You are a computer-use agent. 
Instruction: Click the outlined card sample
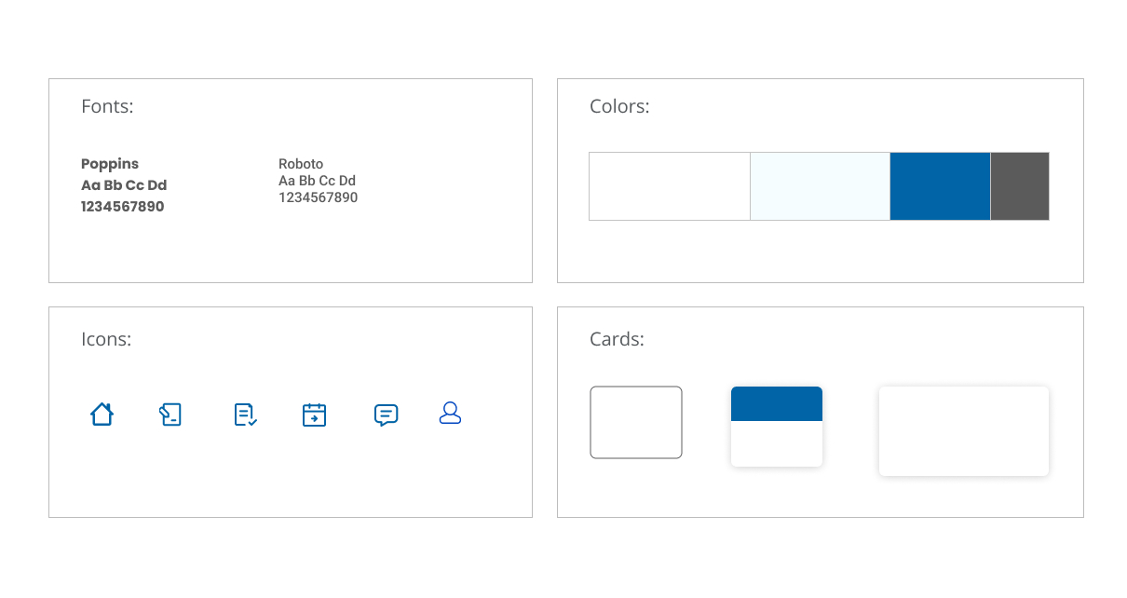click(636, 422)
